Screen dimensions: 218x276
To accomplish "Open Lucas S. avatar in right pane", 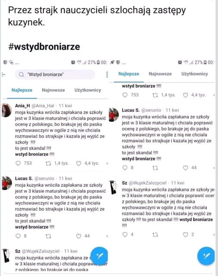I will 114,115.
